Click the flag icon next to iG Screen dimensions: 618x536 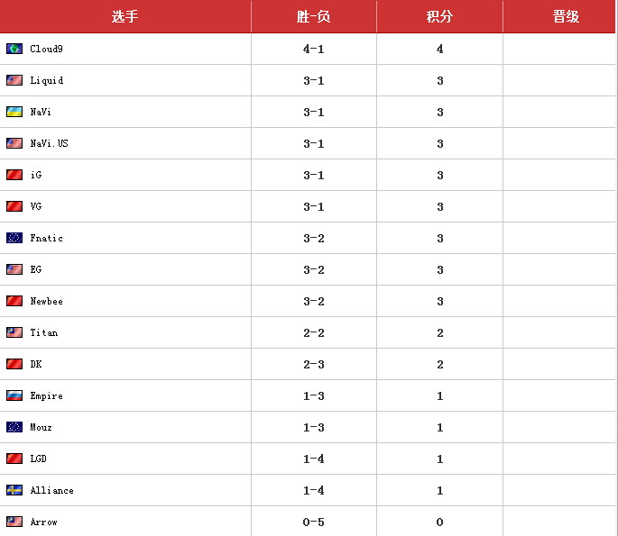(x=14, y=175)
